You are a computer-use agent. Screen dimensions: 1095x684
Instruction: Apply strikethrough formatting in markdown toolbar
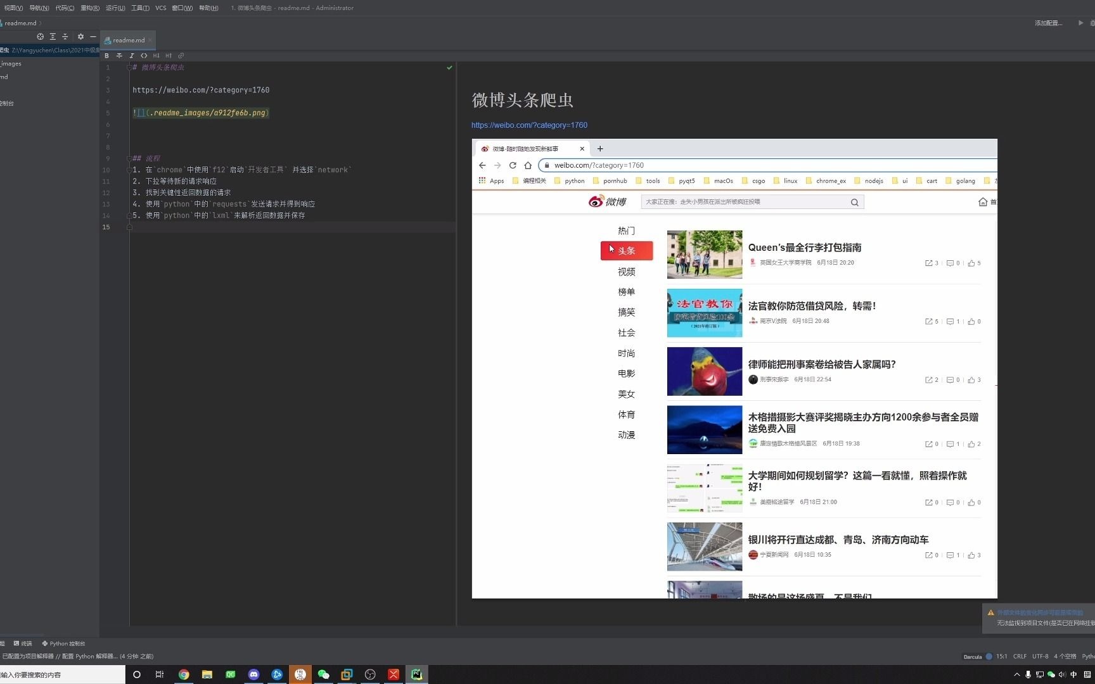tap(119, 56)
